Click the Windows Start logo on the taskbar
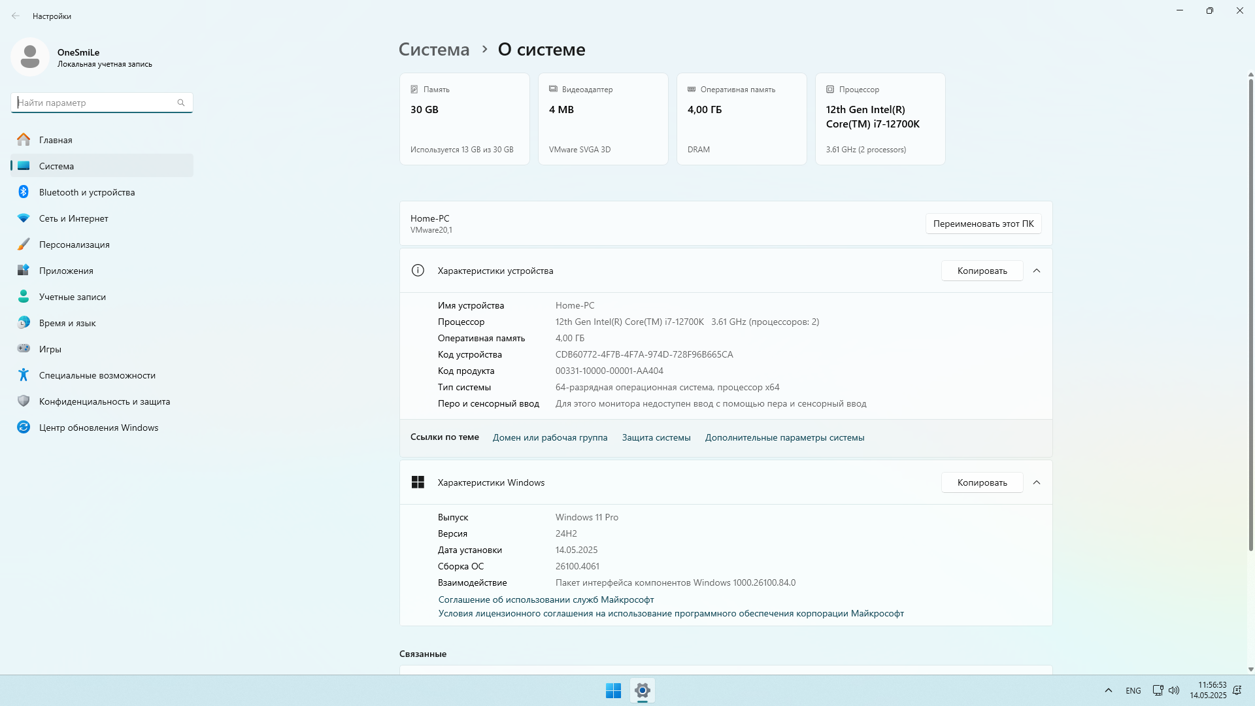Viewport: 1255px width, 706px height. [613, 690]
